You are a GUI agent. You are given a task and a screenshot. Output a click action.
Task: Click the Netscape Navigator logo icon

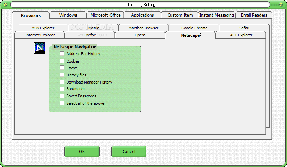point(40,48)
